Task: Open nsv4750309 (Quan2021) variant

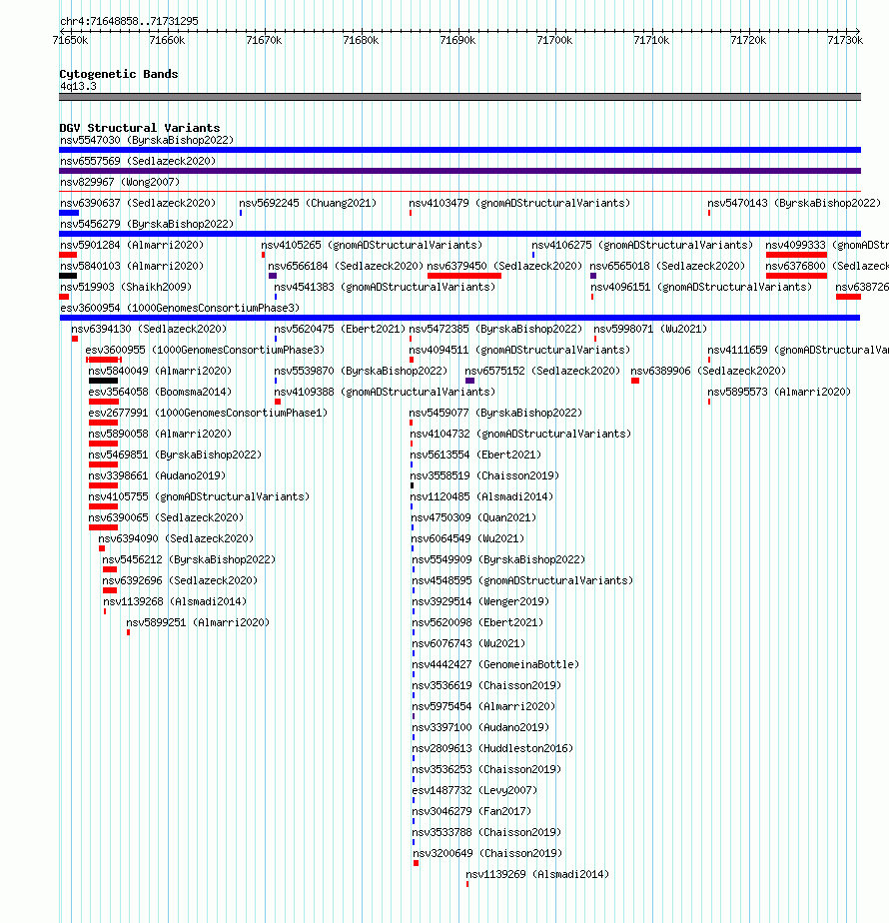Action: point(473,518)
